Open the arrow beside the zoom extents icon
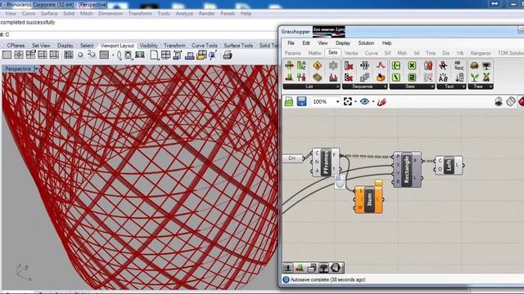Screen dimensions: 524x294 [x=355, y=101]
